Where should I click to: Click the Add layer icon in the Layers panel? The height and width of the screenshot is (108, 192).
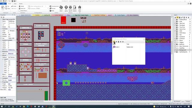click(175, 17)
